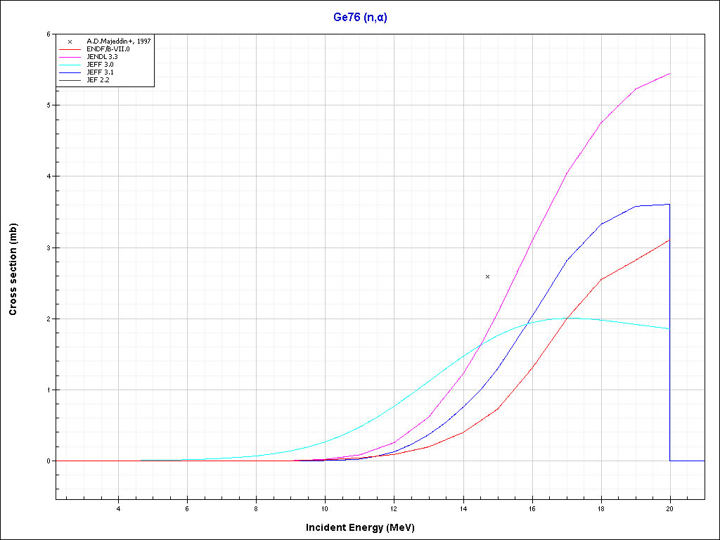This screenshot has width=720, height=540.
Task: Click the A.D.Majeddin+, 1997 legend text
Action: (x=118, y=41)
